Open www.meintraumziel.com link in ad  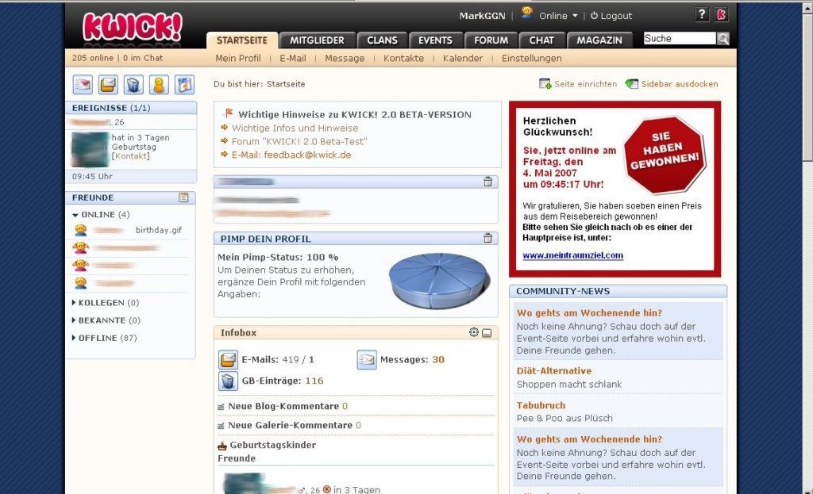(x=573, y=255)
